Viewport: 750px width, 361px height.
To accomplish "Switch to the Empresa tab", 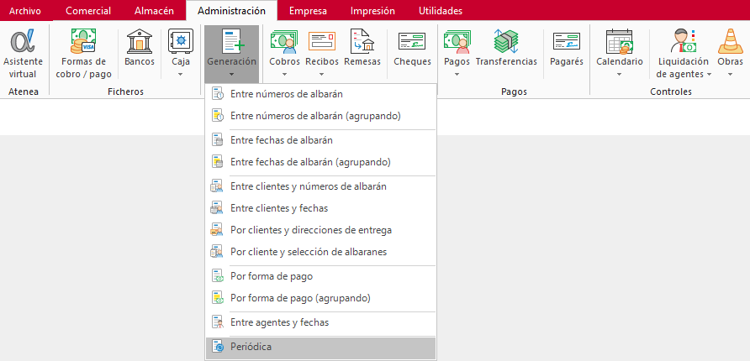I will click(x=308, y=11).
